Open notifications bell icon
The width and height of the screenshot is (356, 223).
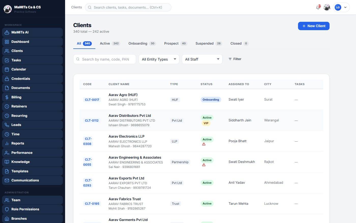click(318, 7)
